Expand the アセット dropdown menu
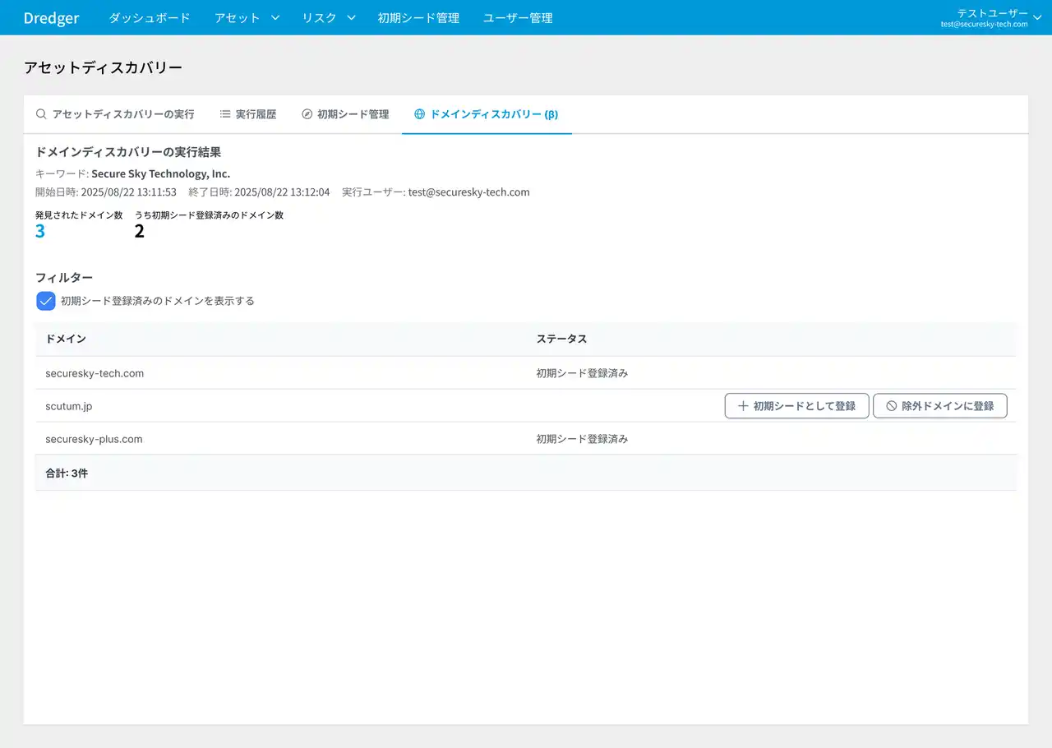1052x748 pixels. (246, 17)
